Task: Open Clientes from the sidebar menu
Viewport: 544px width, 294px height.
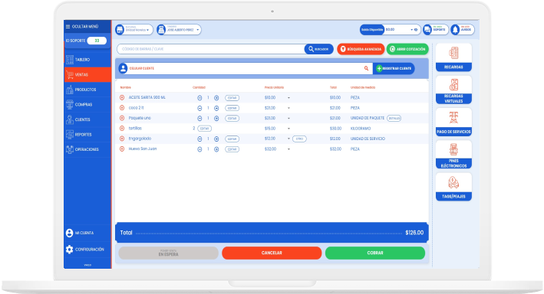Action: [x=87, y=119]
